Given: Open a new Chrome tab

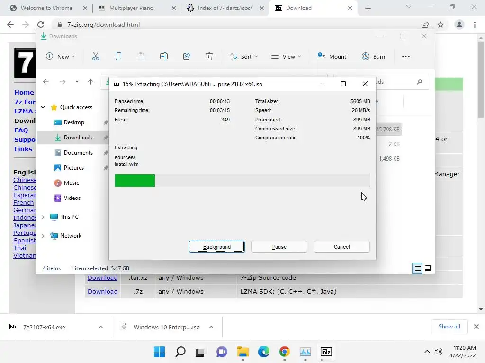Looking at the screenshot, I should click(x=368, y=8).
